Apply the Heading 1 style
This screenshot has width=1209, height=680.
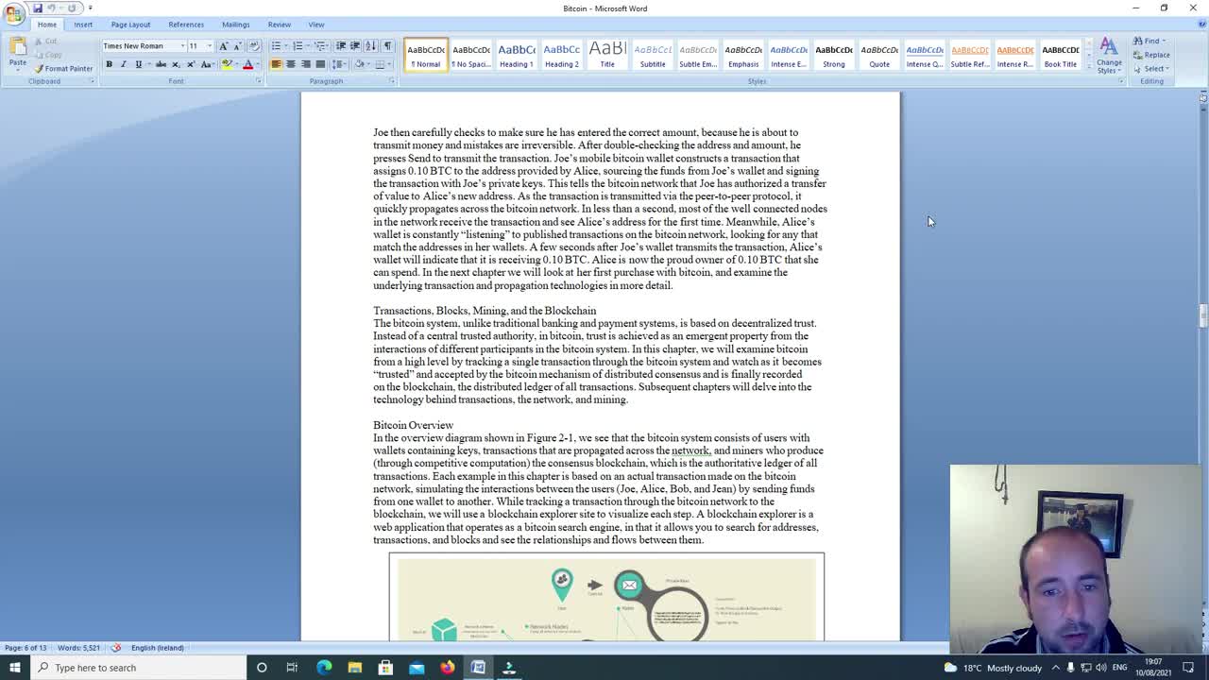pos(517,55)
